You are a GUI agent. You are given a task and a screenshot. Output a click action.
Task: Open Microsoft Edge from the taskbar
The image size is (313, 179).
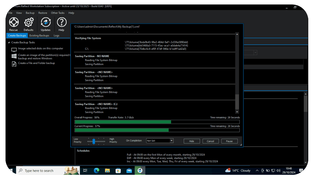(x=97, y=171)
